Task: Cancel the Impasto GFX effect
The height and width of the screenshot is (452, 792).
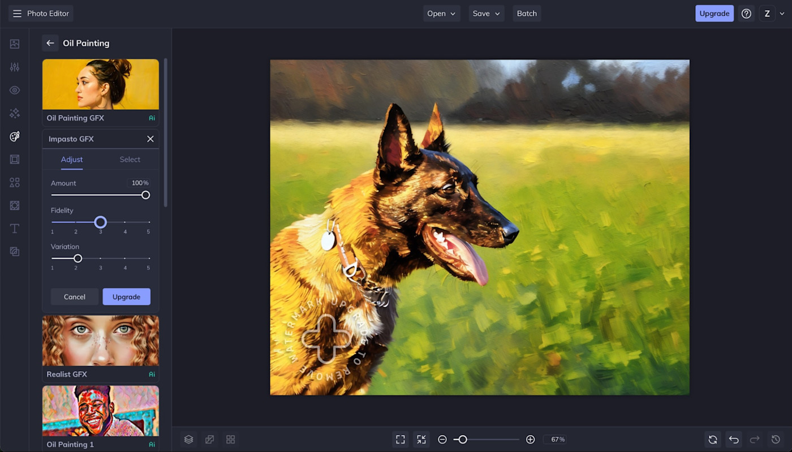Action: [75, 297]
